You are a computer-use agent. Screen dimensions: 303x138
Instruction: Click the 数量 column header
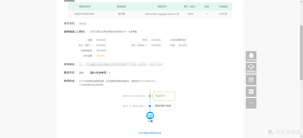coord(207,6)
